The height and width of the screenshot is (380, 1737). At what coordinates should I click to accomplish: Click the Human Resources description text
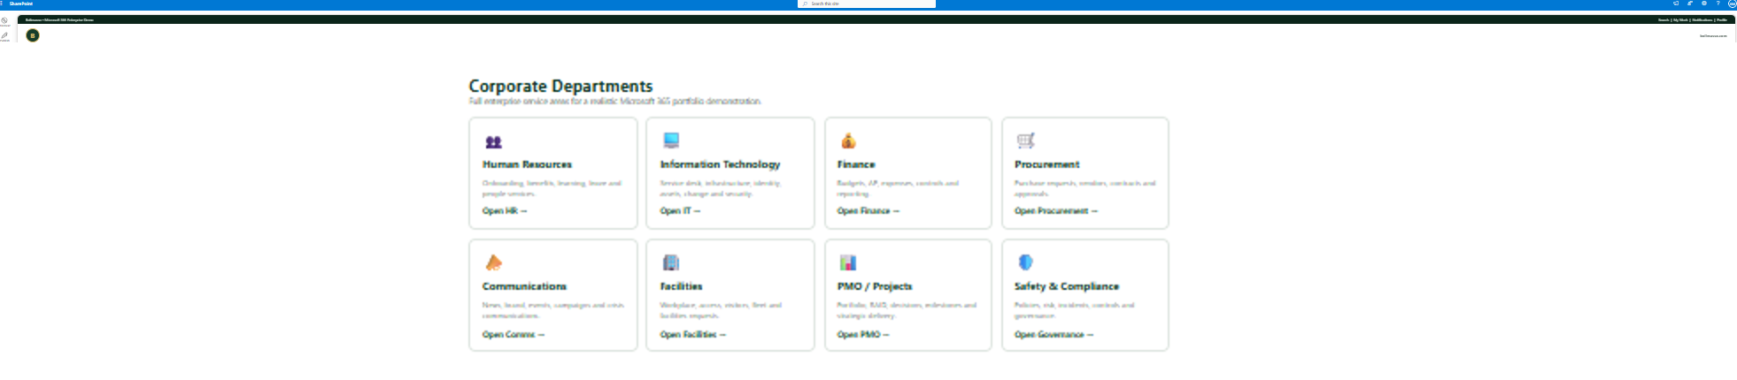552,188
